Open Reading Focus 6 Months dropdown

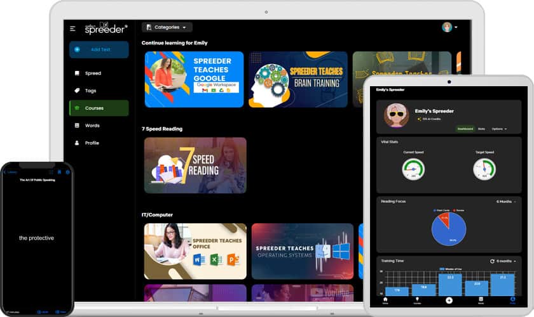point(506,202)
